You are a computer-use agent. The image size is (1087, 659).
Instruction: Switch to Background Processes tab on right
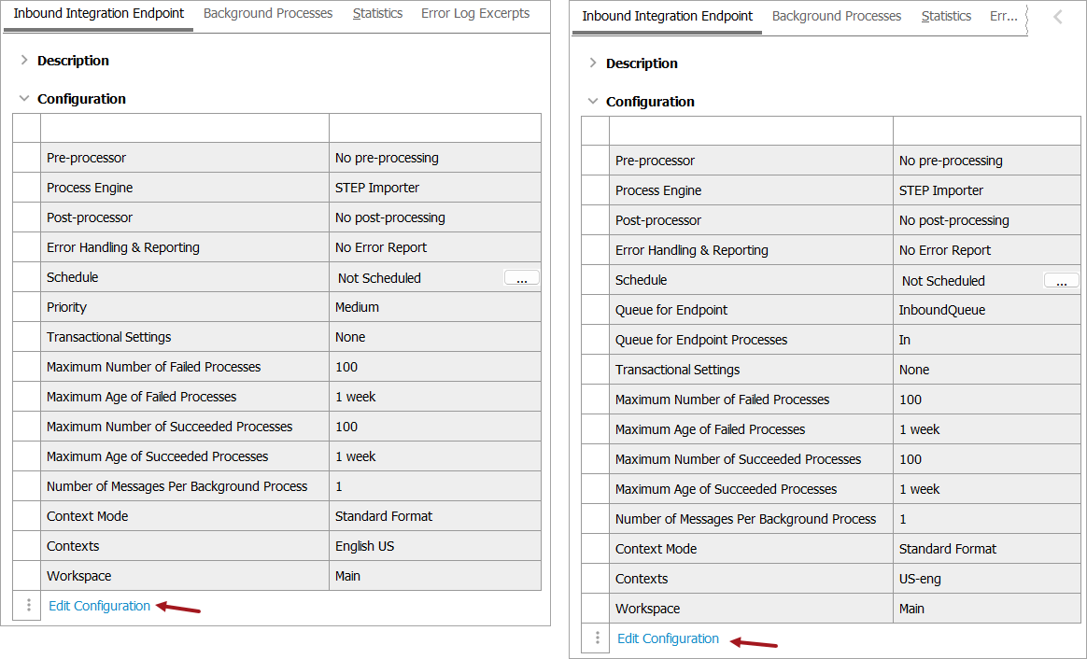(x=837, y=17)
